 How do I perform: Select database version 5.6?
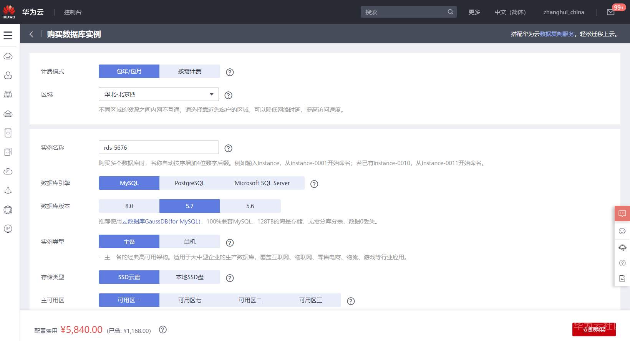250,206
